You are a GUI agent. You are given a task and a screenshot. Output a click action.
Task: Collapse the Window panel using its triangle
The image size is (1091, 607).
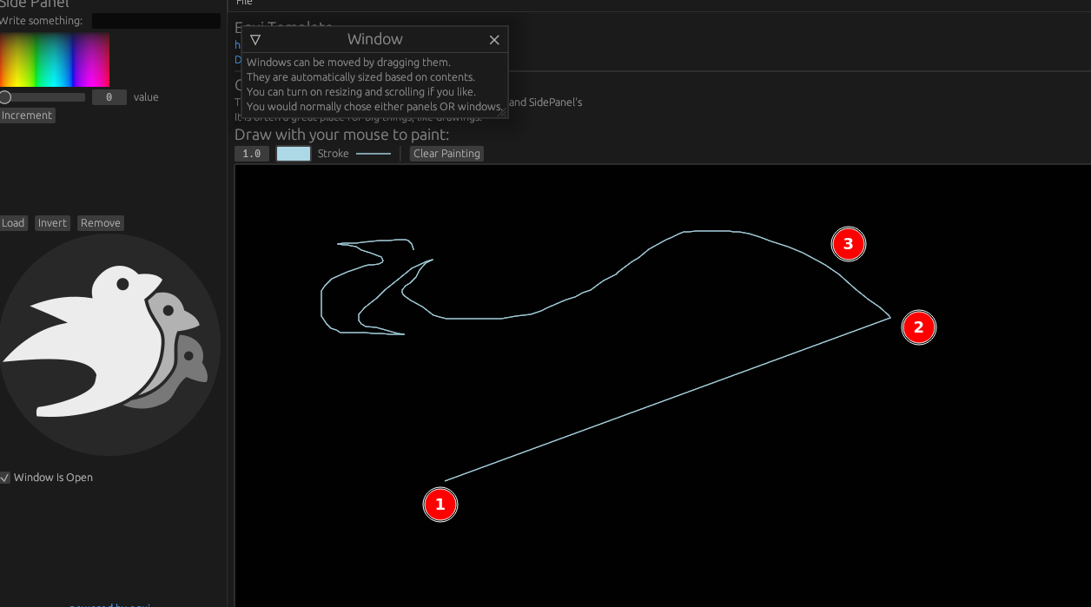255,39
